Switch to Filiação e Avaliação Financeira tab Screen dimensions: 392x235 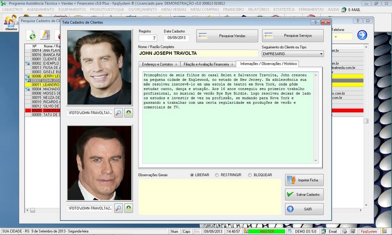208,64
